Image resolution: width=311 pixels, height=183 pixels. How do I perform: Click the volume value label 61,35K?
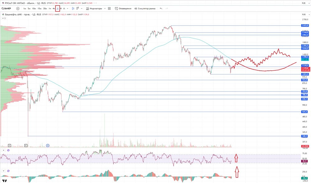305,146
